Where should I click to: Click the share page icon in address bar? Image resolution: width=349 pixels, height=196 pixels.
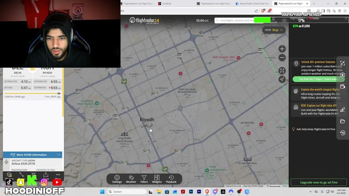(256, 11)
